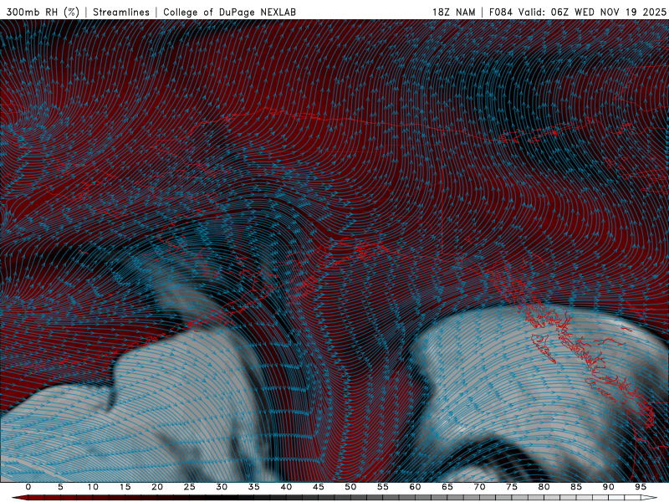This screenshot has height=502, width=669.
Task: Click the colorbar label "70"
Action: (479, 487)
